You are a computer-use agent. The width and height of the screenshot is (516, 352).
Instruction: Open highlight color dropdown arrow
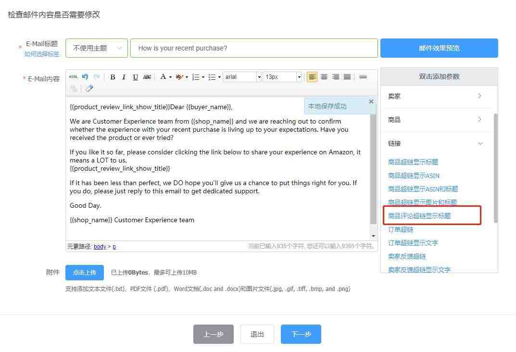click(187, 77)
